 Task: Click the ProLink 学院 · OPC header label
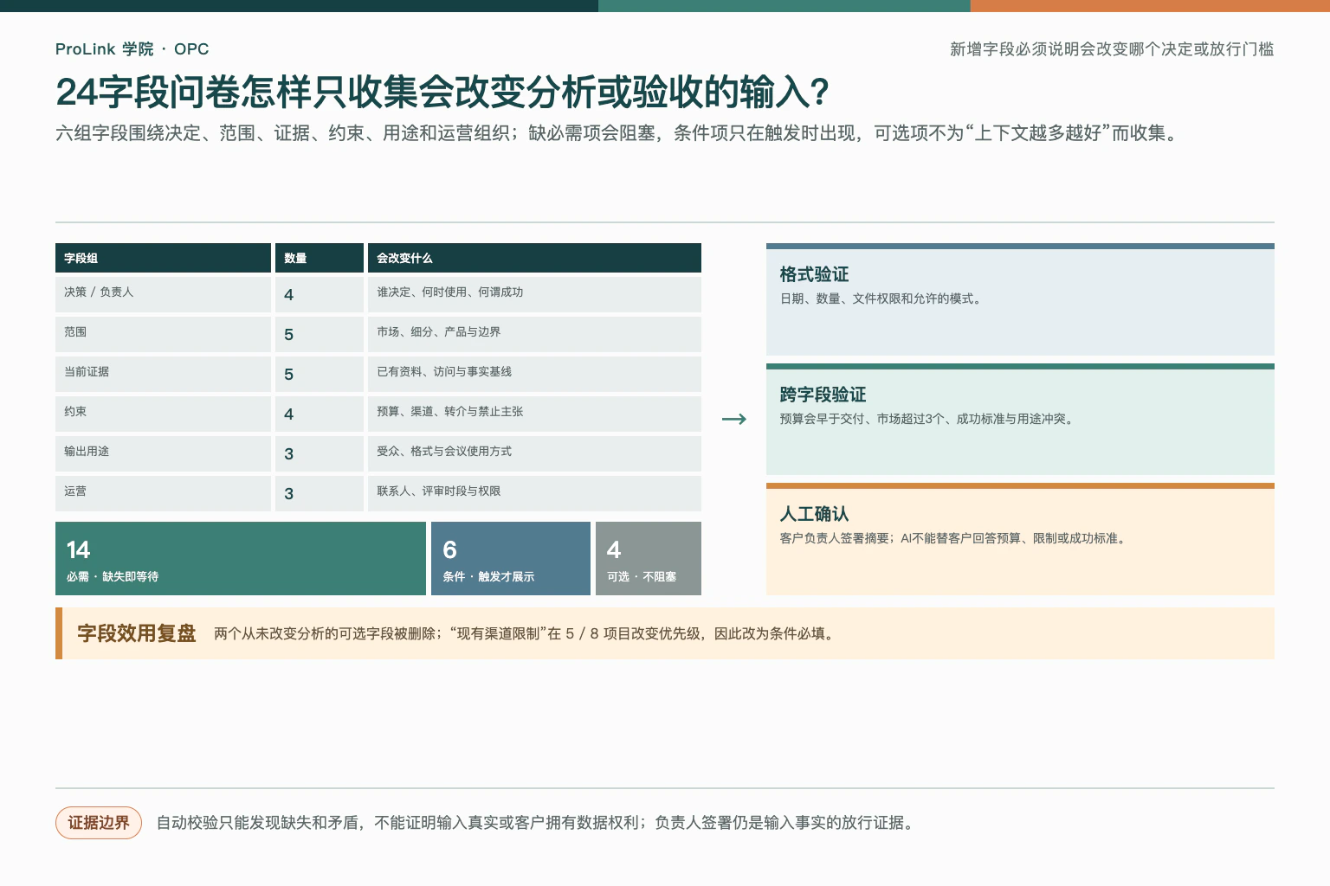(132, 49)
